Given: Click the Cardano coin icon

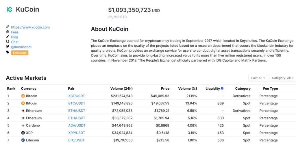Looking at the screenshot, I should pos(23,125).
